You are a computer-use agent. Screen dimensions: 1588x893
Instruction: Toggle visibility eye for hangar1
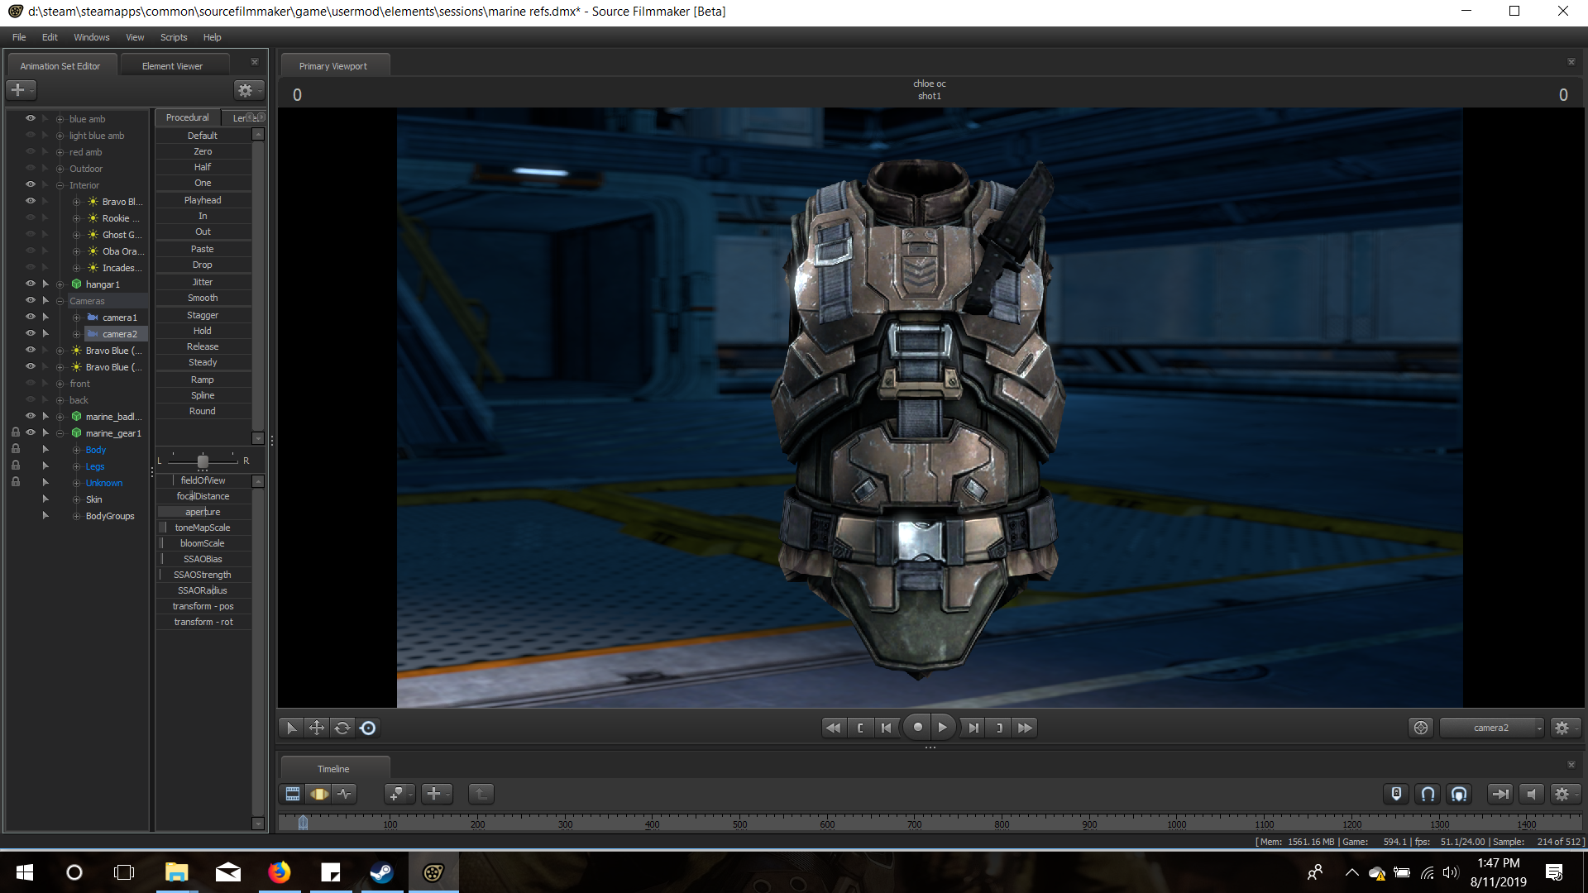click(31, 284)
